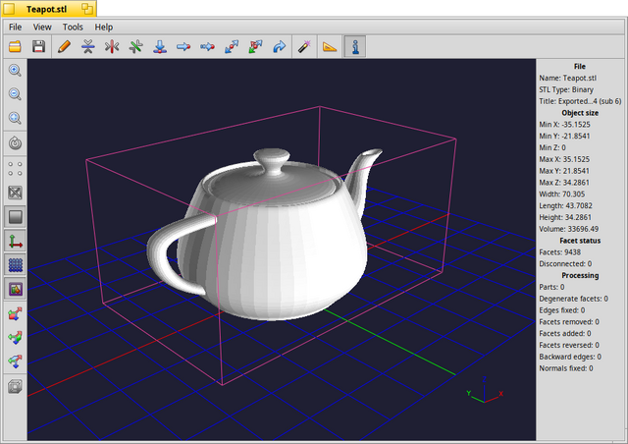Rotate the model with the curved blue arrow
628x444 pixels.
click(279, 46)
